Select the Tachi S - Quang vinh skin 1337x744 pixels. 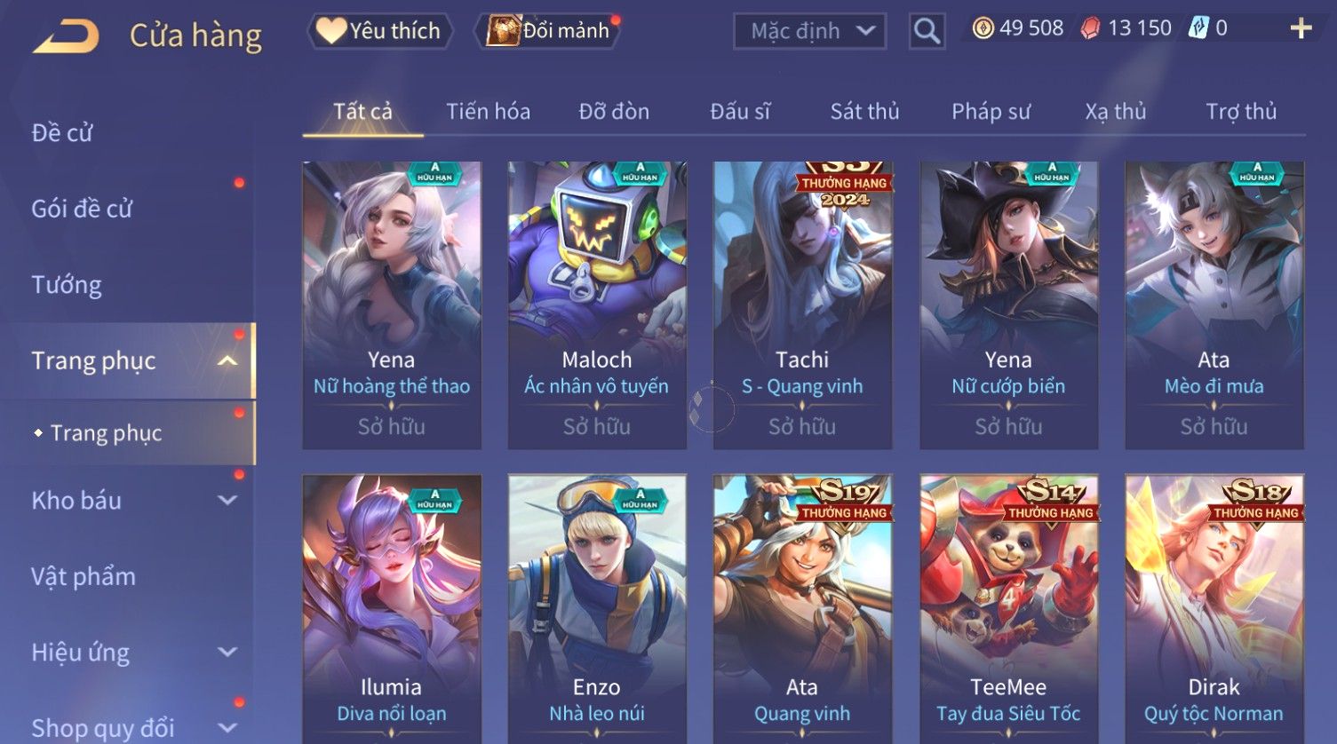802,305
